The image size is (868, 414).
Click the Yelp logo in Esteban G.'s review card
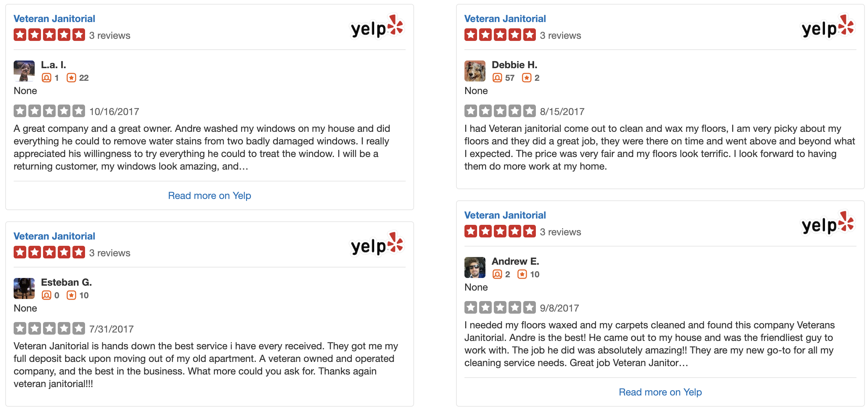tap(377, 245)
